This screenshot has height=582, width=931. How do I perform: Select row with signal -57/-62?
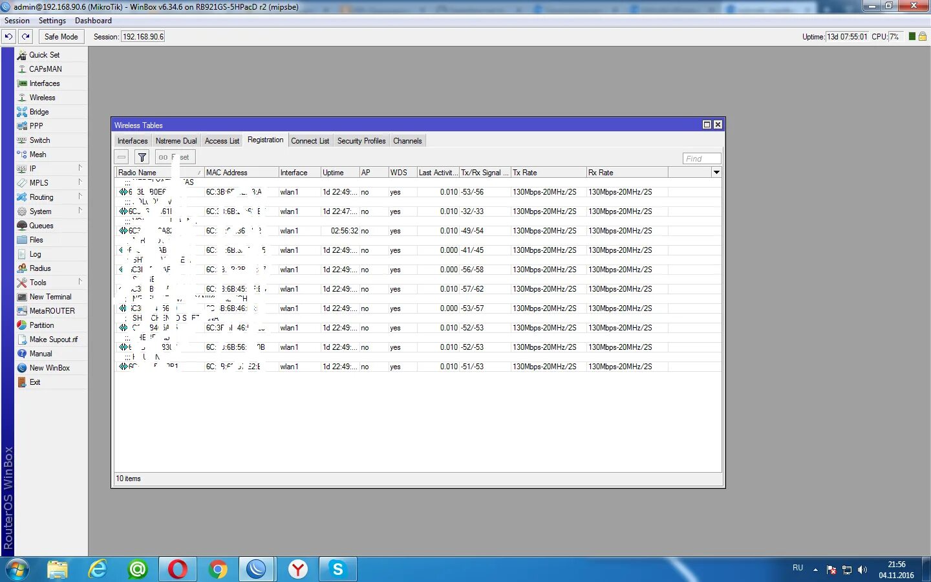(418, 289)
